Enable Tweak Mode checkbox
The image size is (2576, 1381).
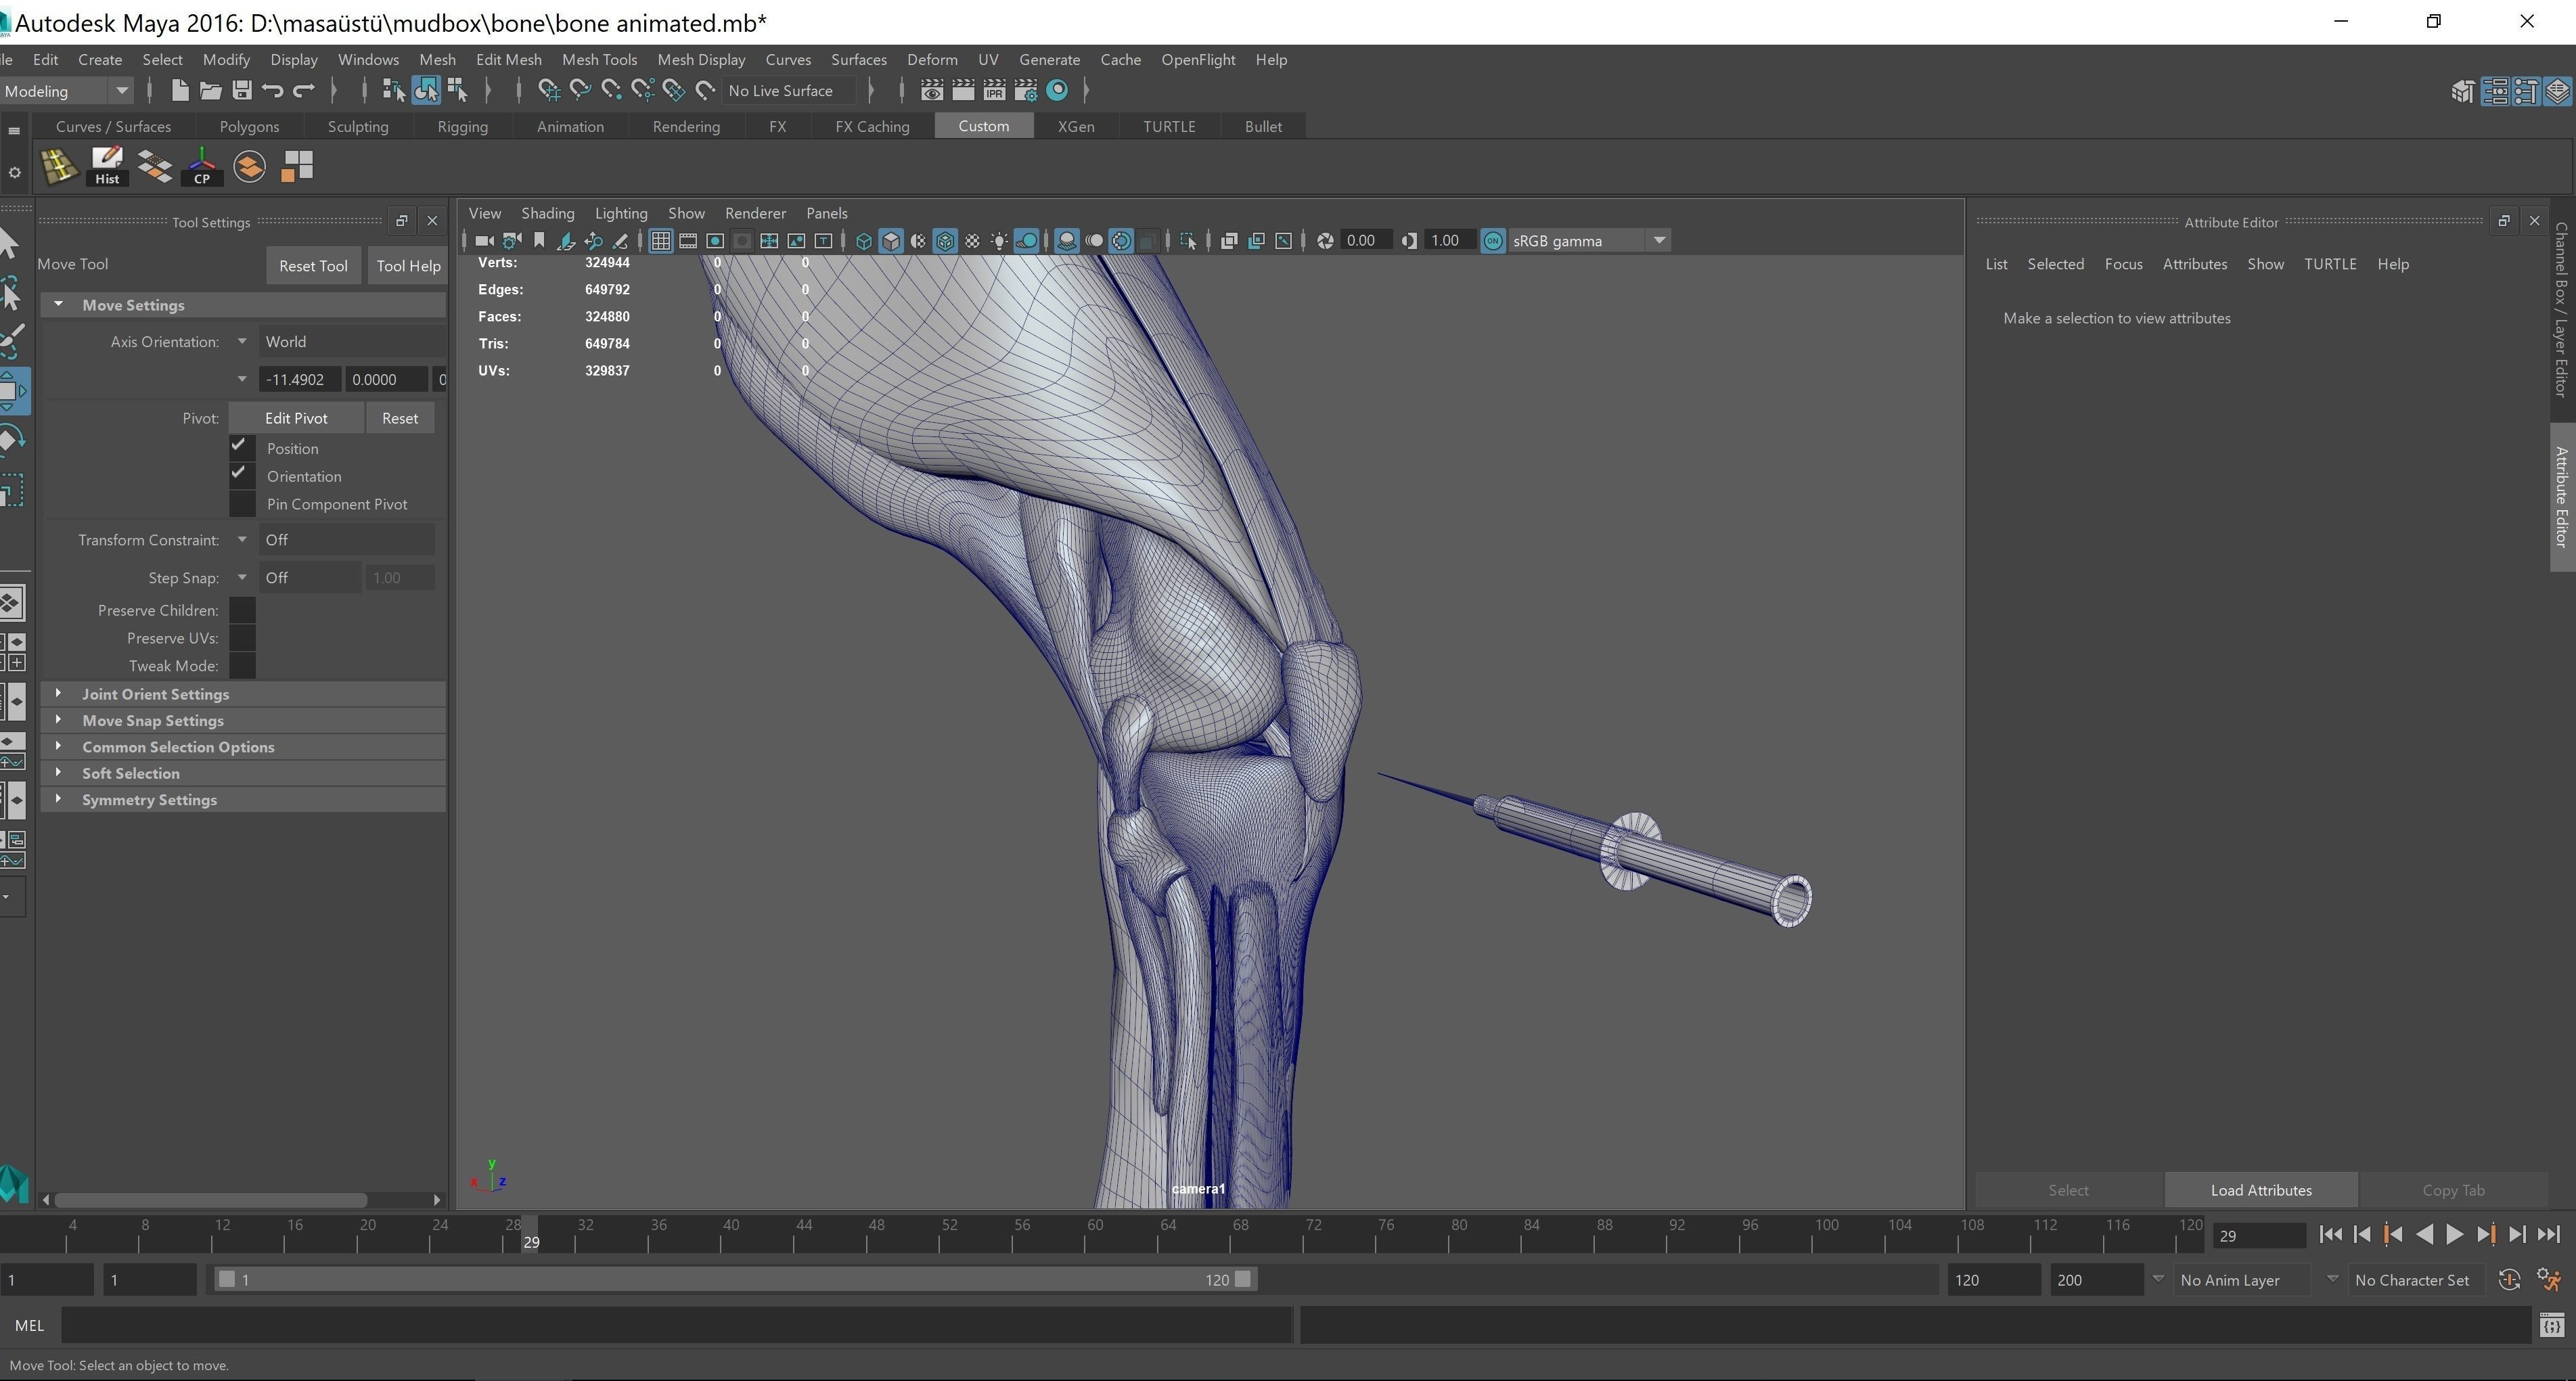coord(242,666)
